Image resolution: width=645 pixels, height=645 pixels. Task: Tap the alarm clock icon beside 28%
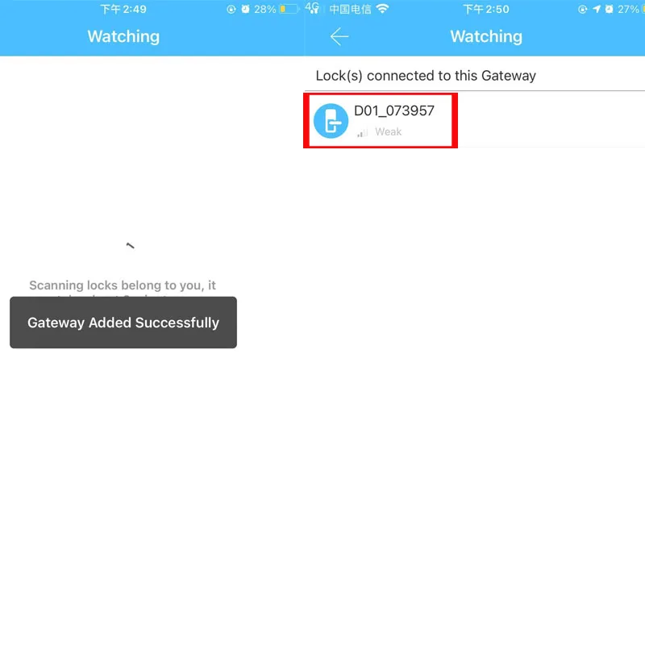point(246,9)
